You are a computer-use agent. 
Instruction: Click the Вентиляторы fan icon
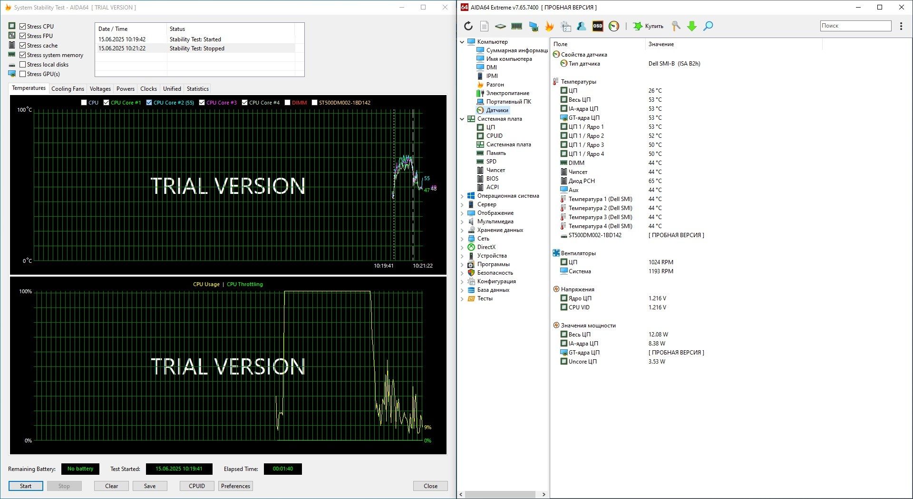pyautogui.click(x=556, y=253)
